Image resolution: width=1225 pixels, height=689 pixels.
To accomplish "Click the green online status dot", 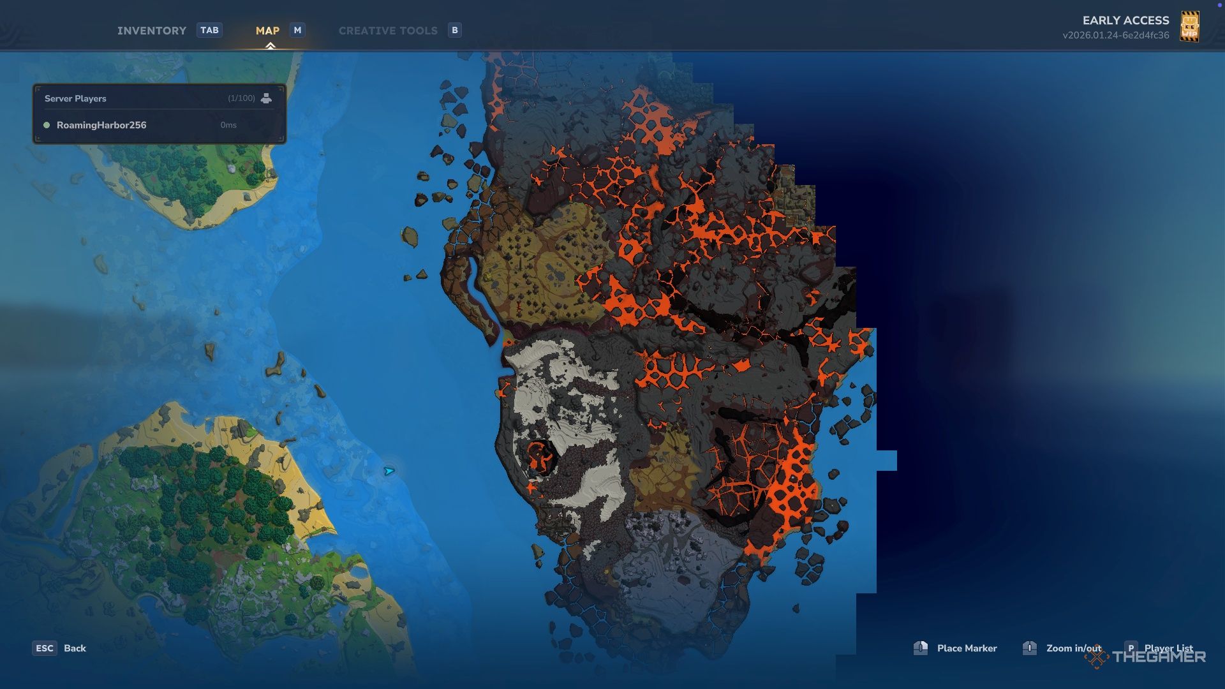I will (x=47, y=125).
